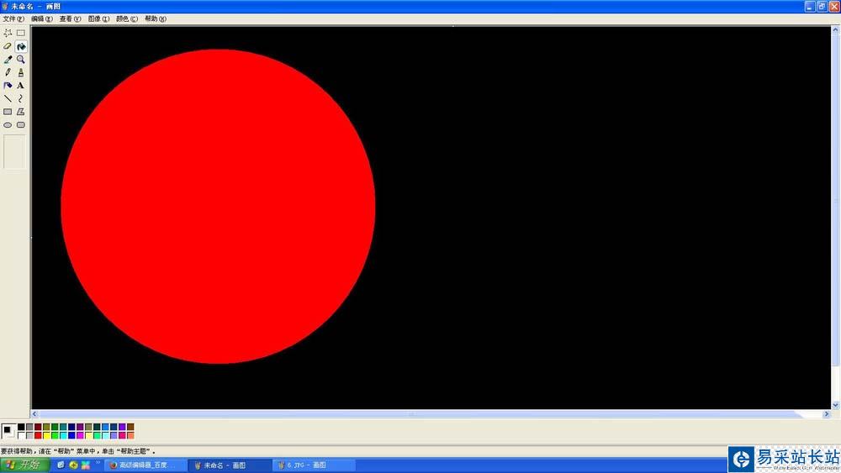Choose the straight Line tool
This screenshot has width=841, height=473.
[8, 98]
